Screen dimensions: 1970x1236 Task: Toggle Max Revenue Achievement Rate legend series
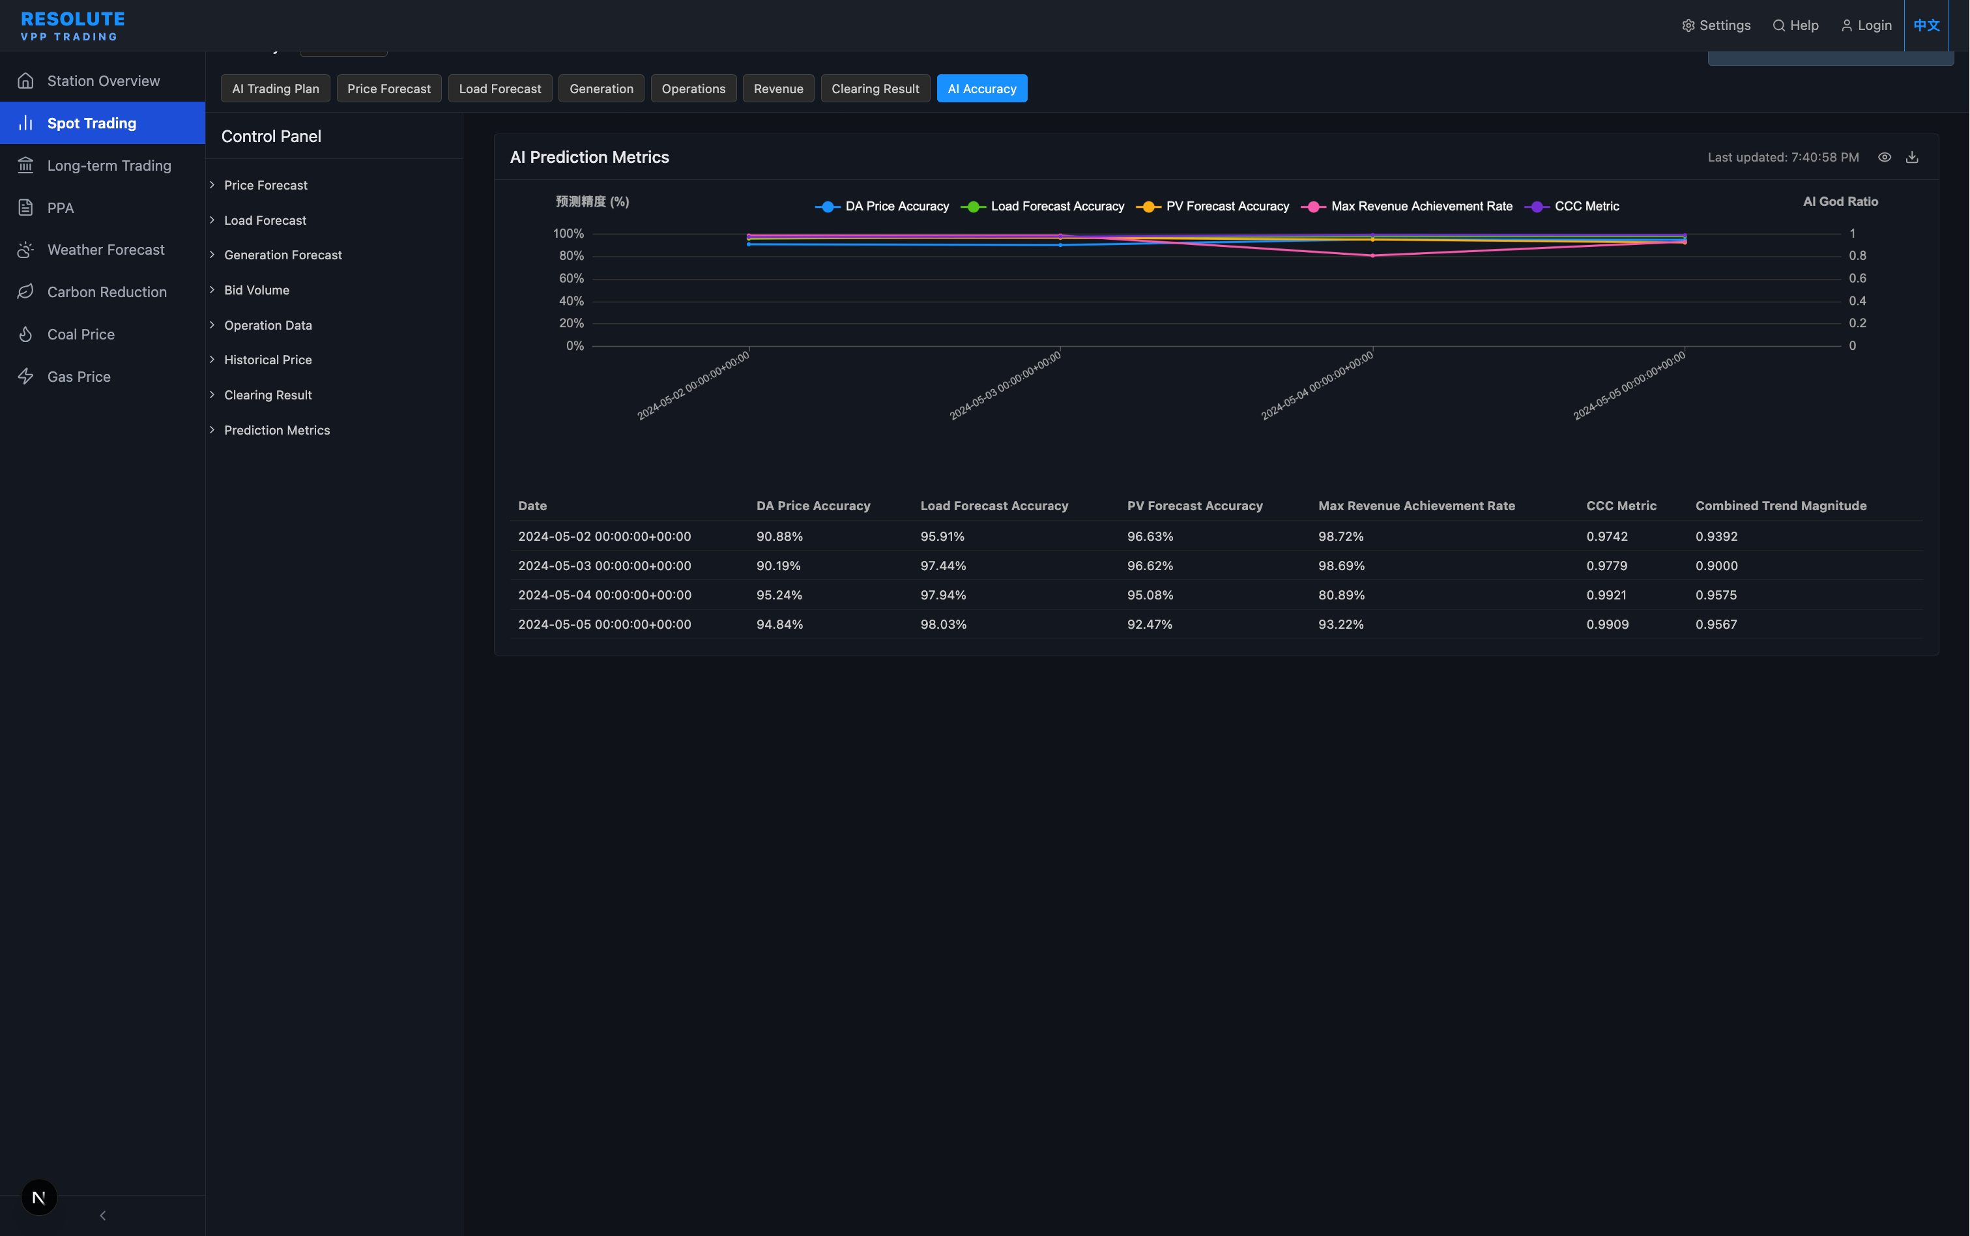(1407, 206)
